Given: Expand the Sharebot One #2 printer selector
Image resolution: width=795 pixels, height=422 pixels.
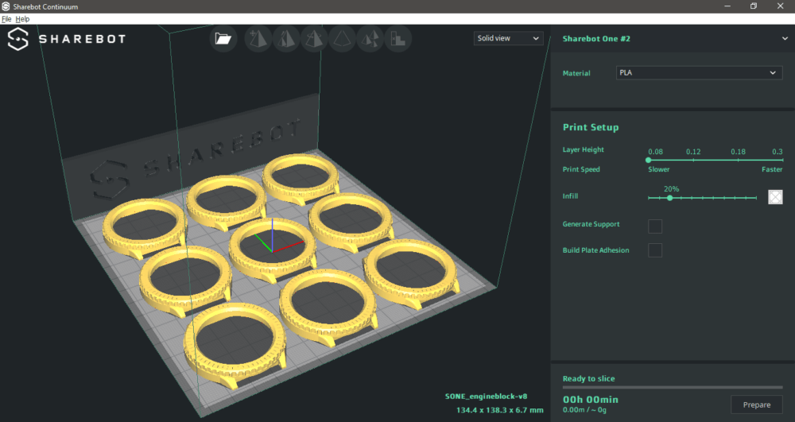Looking at the screenshot, I should [x=784, y=38].
